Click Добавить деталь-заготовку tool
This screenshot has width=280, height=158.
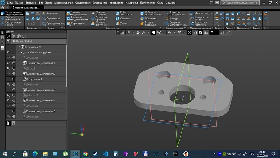pyautogui.click(x=152, y=13)
